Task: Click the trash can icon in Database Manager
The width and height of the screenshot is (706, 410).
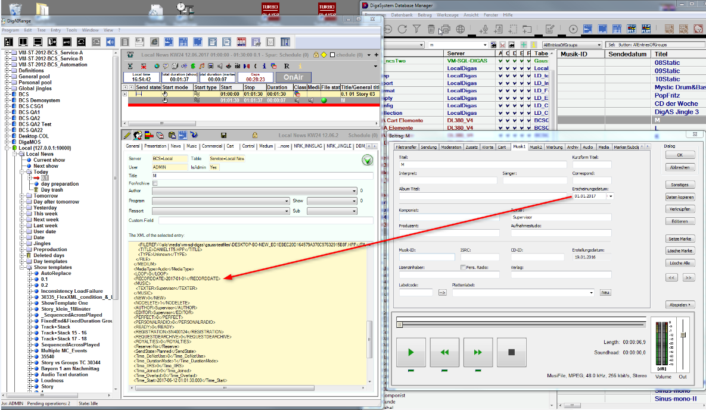Action: click(431, 29)
